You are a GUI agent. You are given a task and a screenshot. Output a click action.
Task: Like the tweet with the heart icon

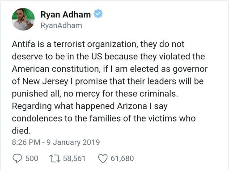point(103,158)
